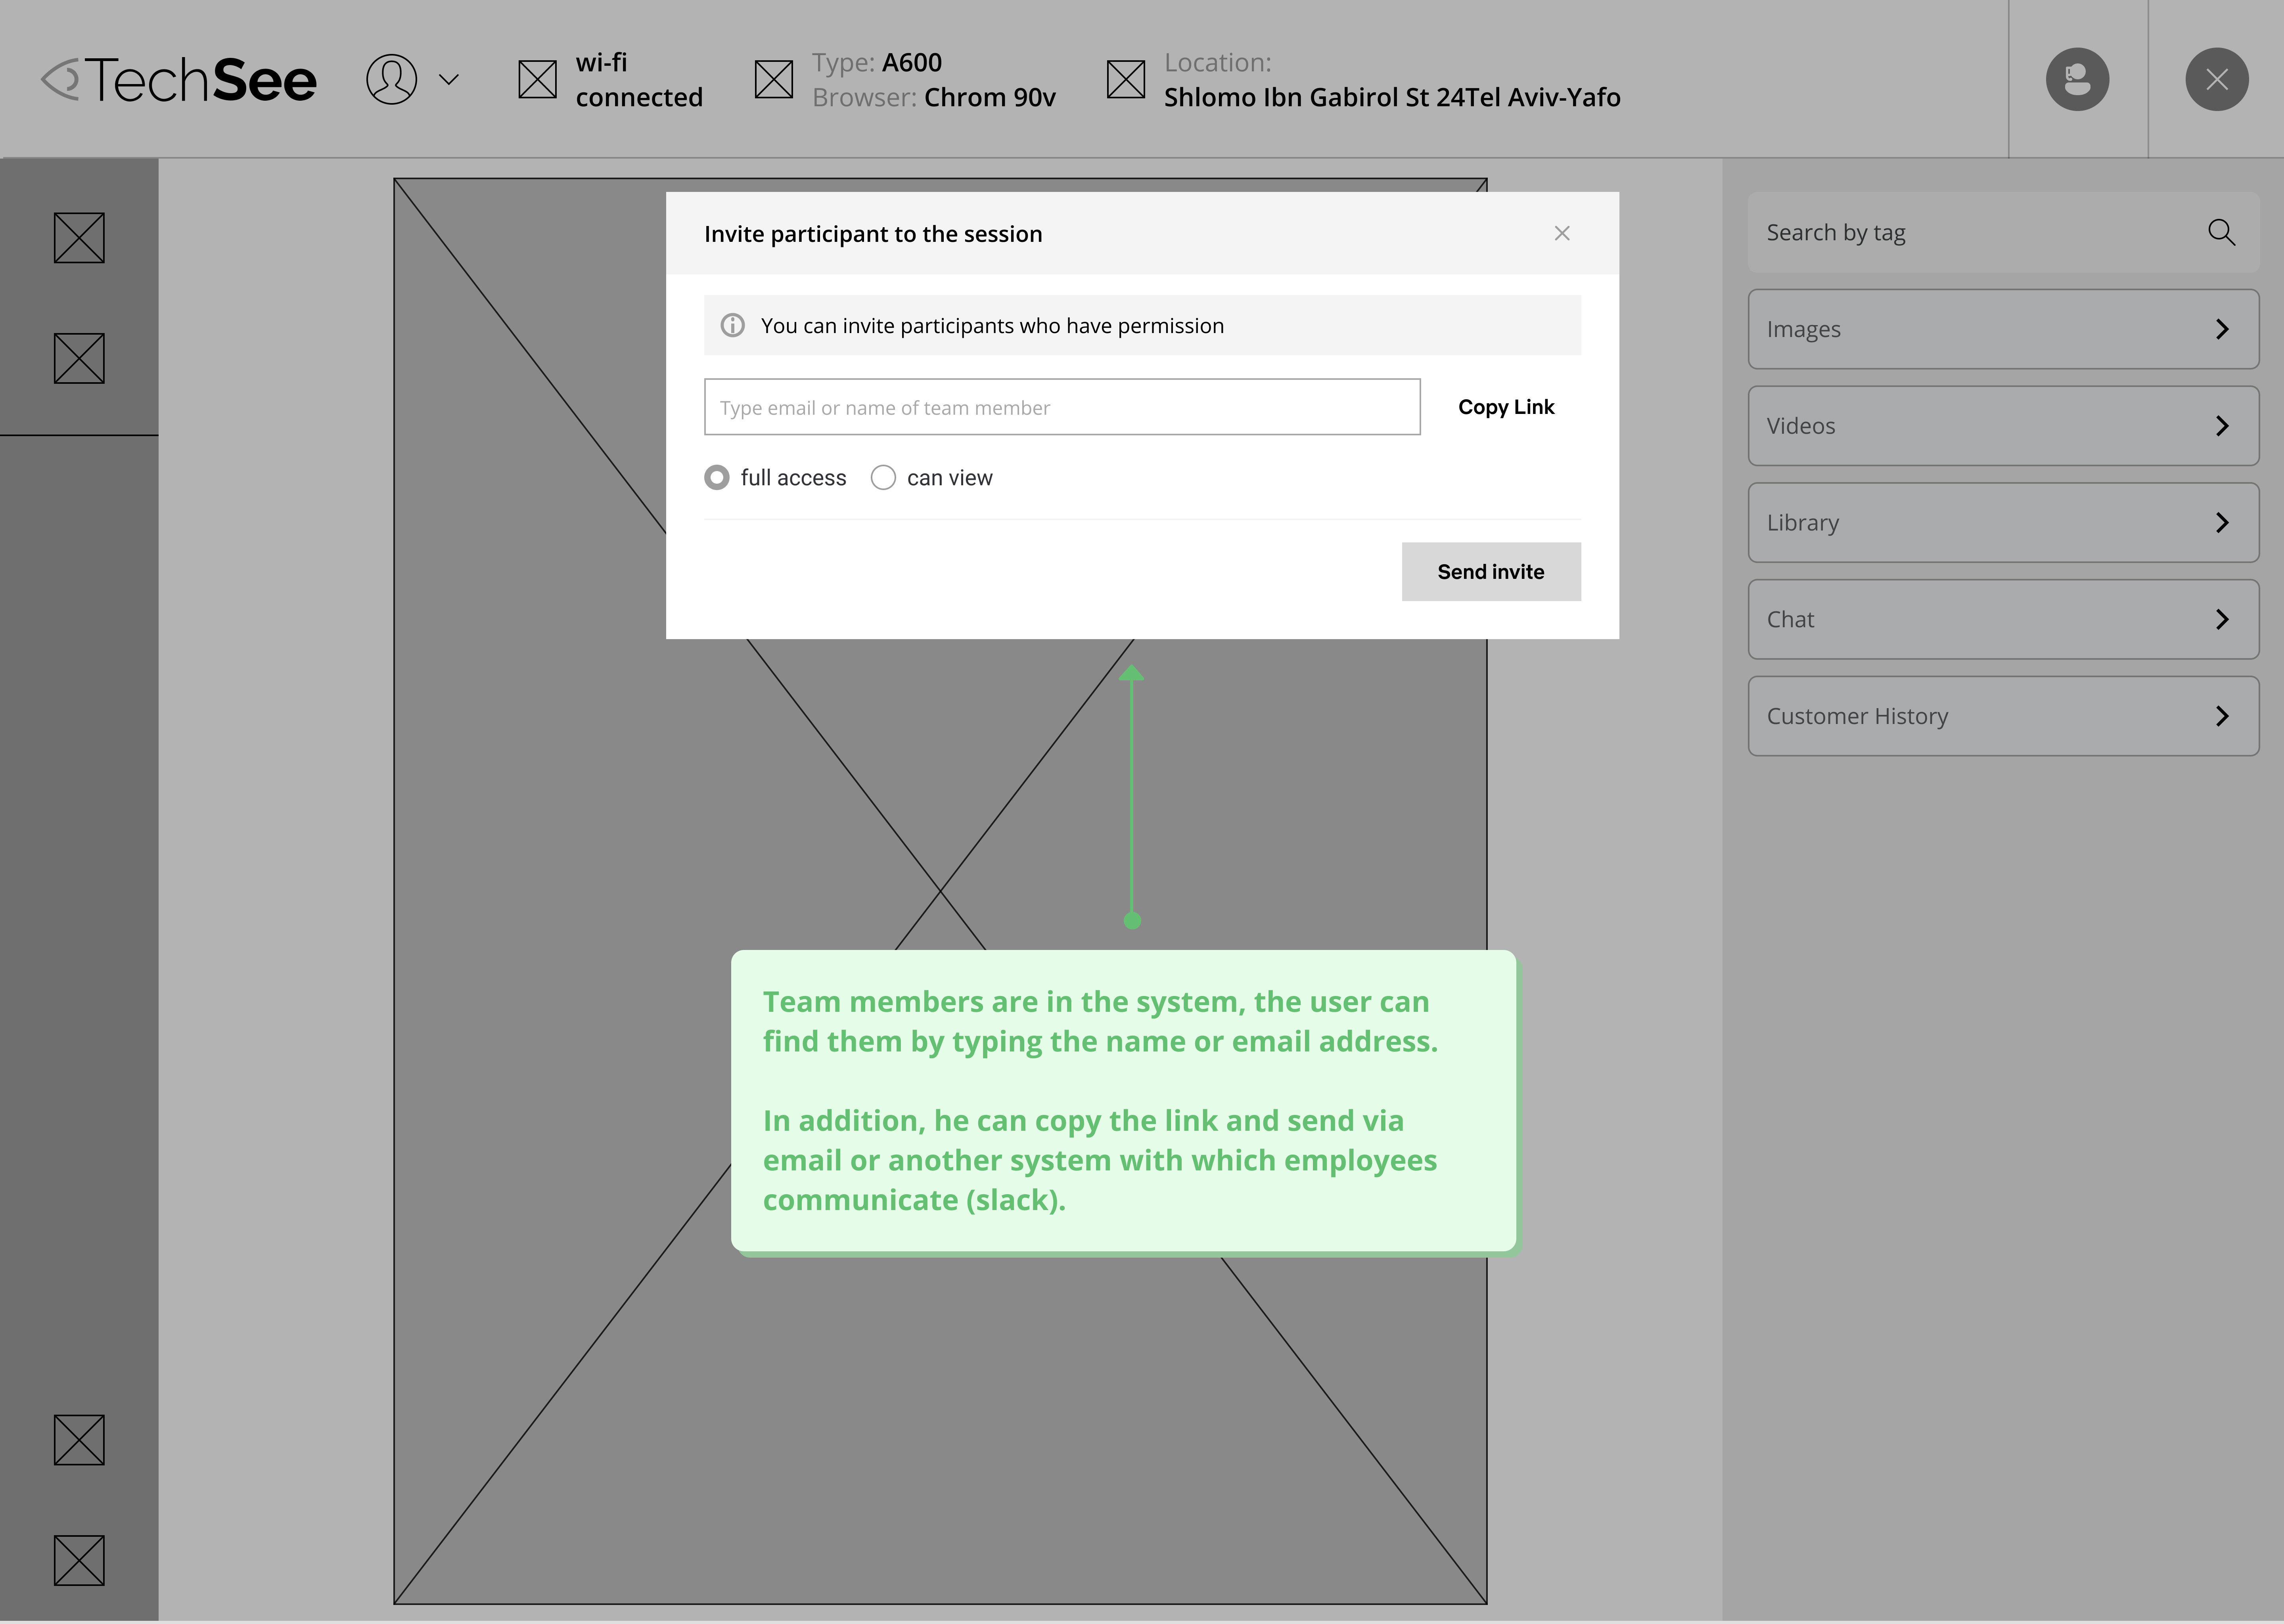The image size is (2284, 1624).
Task: Click the second-to-last left sidebar icon
Action: pos(79,1440)
